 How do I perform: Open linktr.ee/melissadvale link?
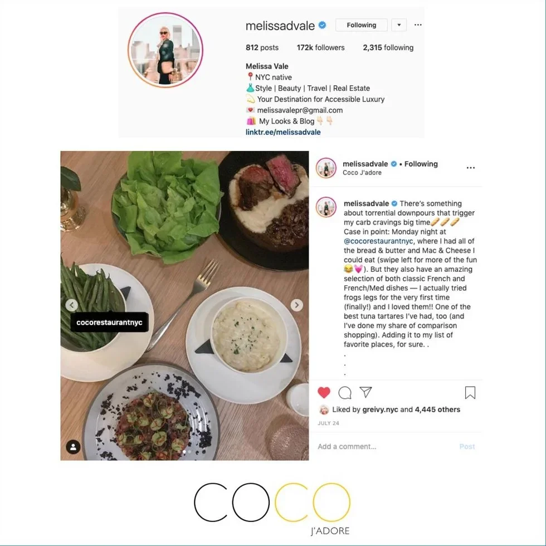(x=283, y=132)
